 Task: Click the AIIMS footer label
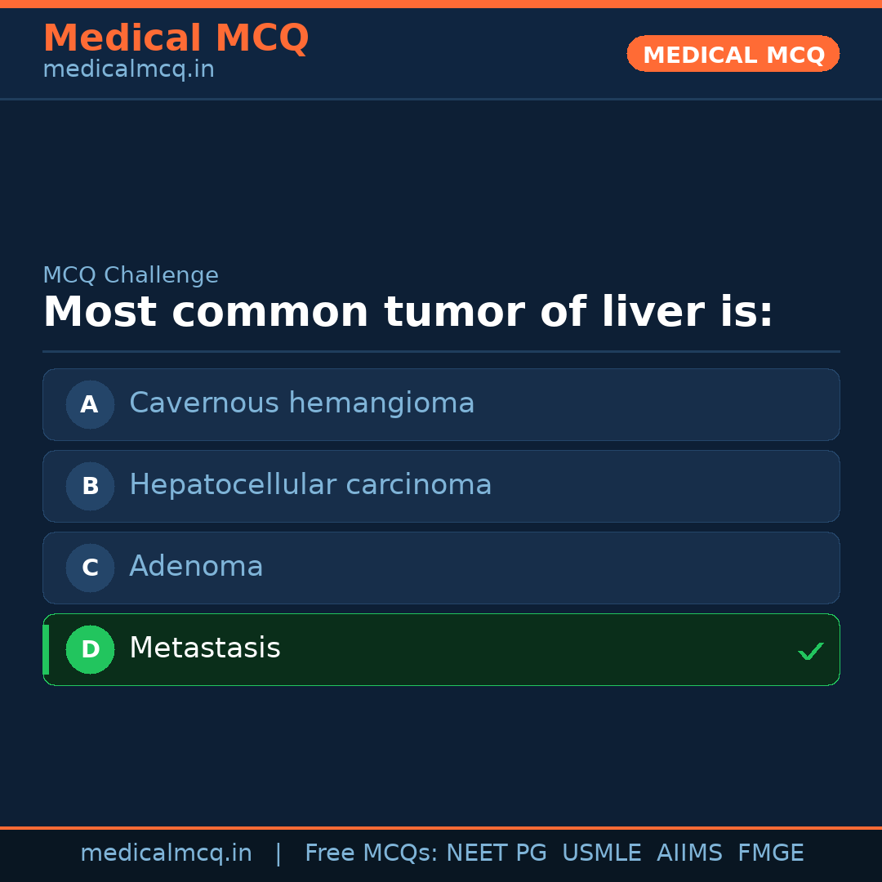[x=689, y=853]
